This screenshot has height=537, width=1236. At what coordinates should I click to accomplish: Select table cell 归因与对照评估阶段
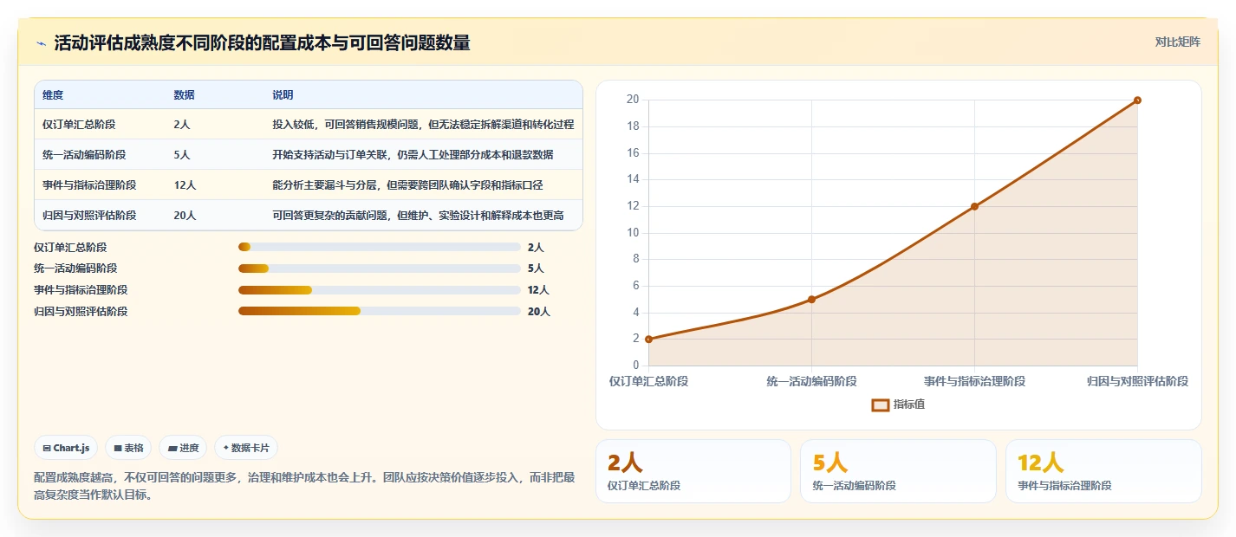click(89, 216)
